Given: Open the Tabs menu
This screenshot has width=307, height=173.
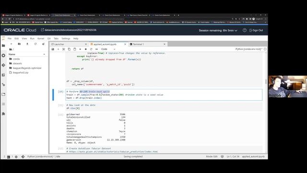Looking at the screenshot, I should click(x=56, y=38).
